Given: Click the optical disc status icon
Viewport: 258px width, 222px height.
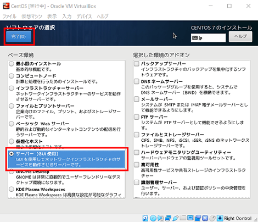Looking at the screenshot, I should pos(153,218).
